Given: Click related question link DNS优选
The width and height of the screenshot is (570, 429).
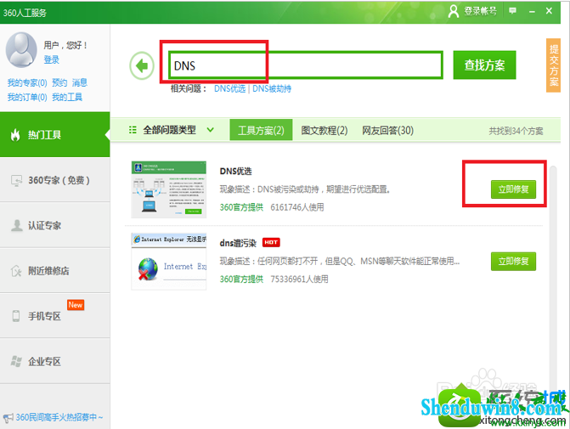Looking at the screenshot, I should pyautogui.click(x=229, y=88).
